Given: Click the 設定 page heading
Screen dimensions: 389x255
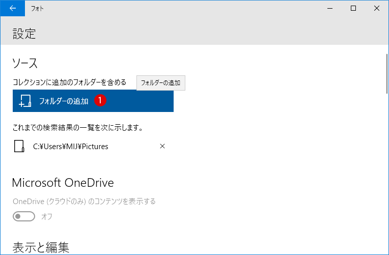Looking at the screenshot, I should pos(24,34).
